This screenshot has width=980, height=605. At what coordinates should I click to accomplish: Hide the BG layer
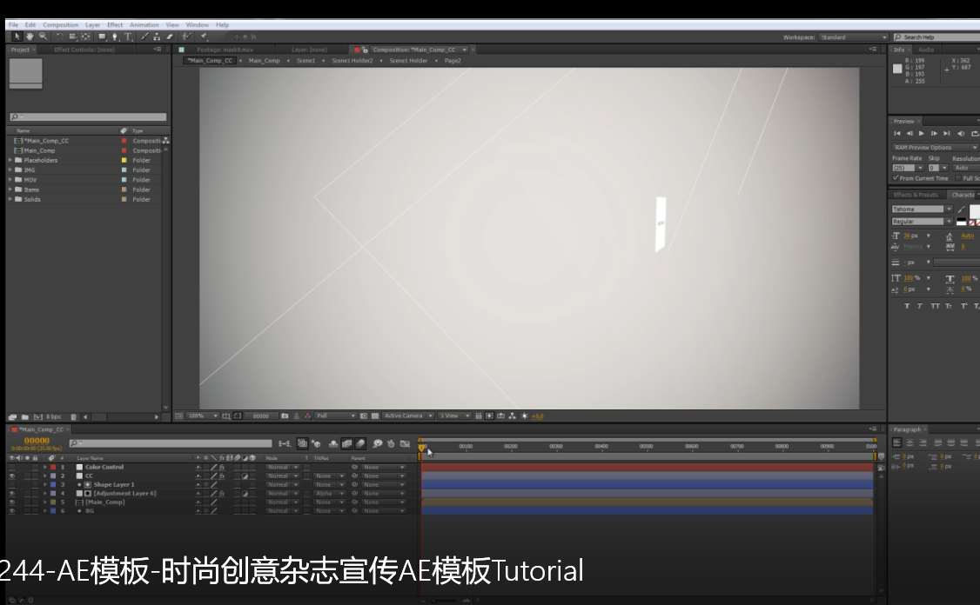[x=12, y=511]
